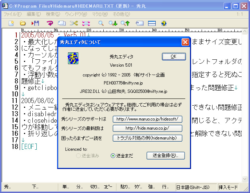Click the document icon in the title bar

(x=5, y=6)
